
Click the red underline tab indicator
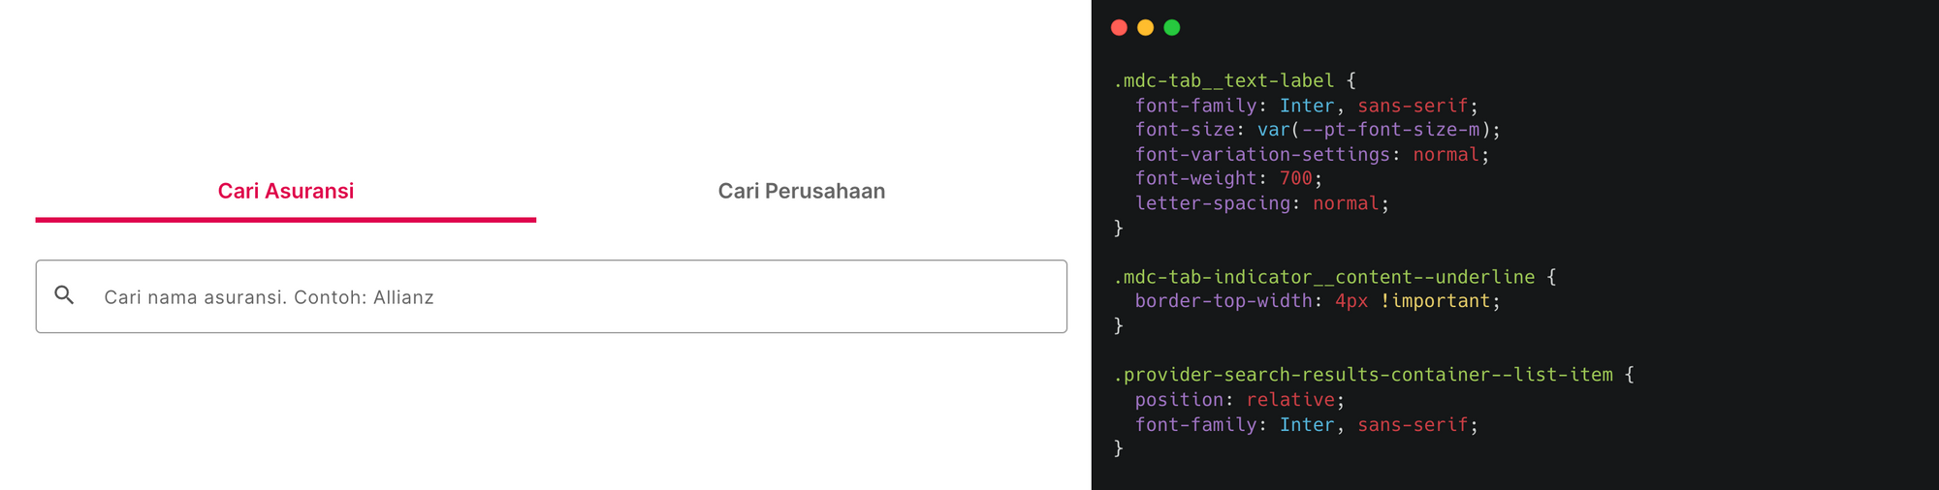286,220
